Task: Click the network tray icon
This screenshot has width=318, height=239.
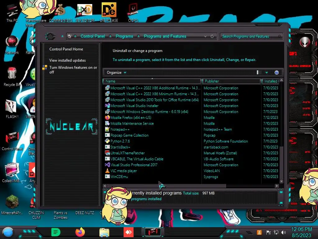Action: pos(276,232)
